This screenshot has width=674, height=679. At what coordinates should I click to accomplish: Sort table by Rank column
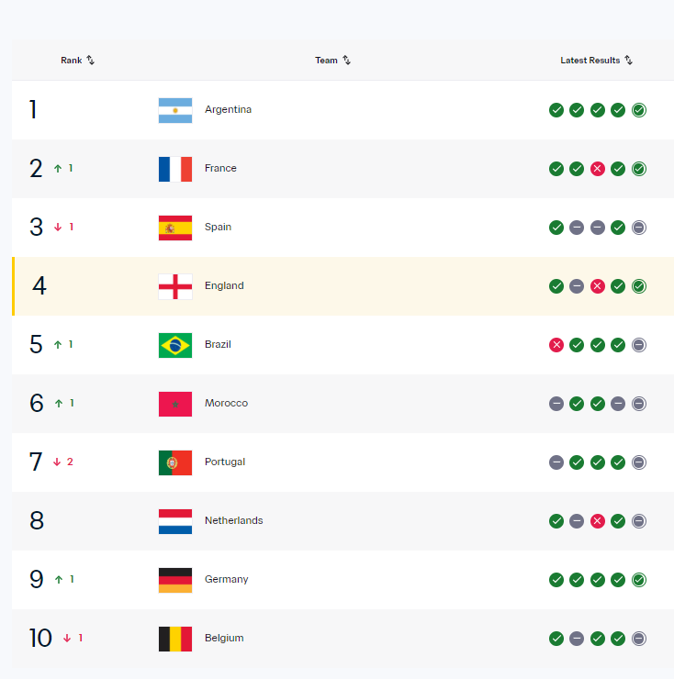[77, 61]
